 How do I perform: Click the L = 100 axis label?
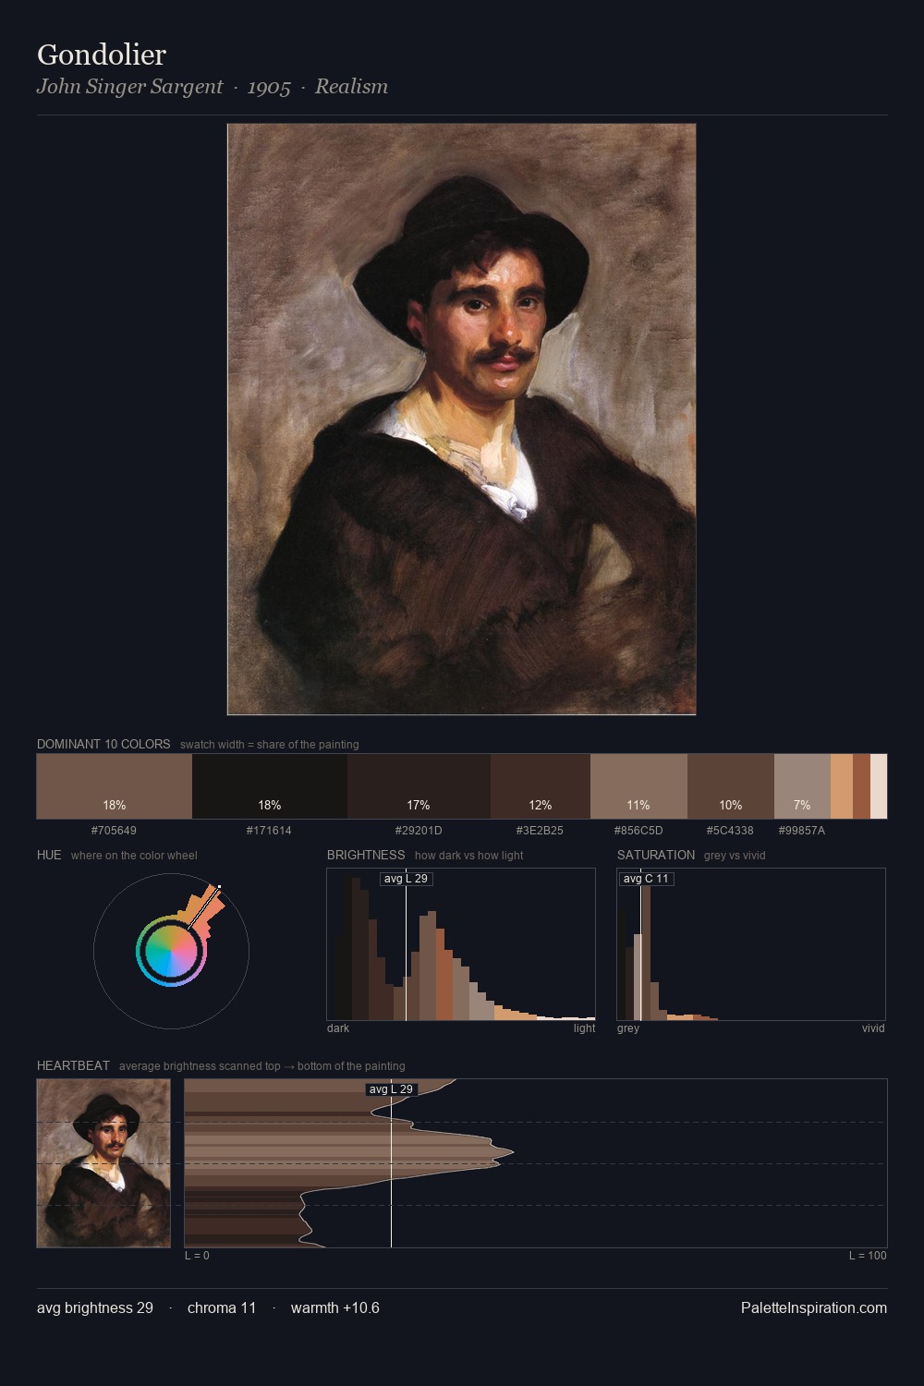pyautogui.click(x=868, y=1256)
